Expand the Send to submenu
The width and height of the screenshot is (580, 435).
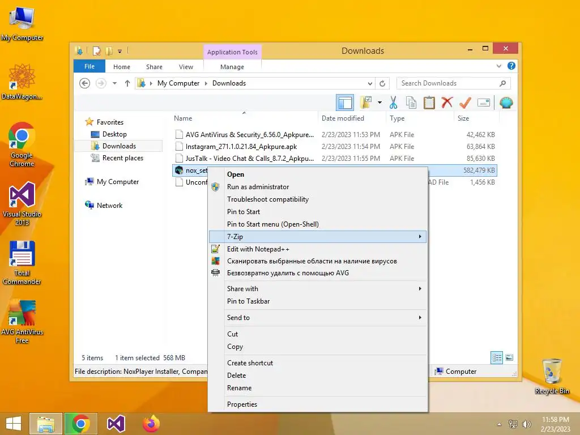point(318,318)
